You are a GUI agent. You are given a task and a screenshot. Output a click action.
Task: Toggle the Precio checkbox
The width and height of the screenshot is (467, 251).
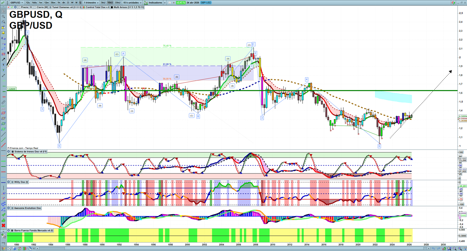(19, 7)
